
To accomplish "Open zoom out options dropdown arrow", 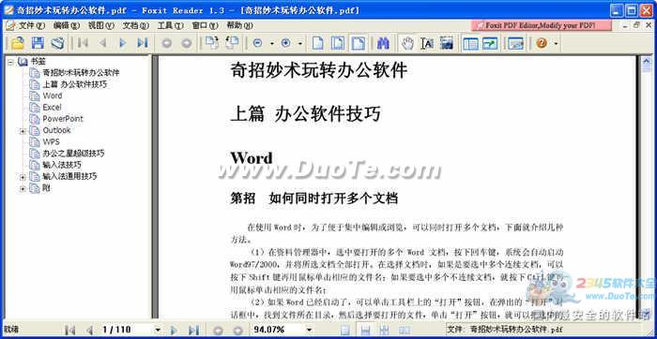I will click(271, 43).
